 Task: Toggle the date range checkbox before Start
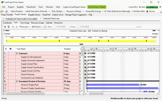(x=45, y=27)
